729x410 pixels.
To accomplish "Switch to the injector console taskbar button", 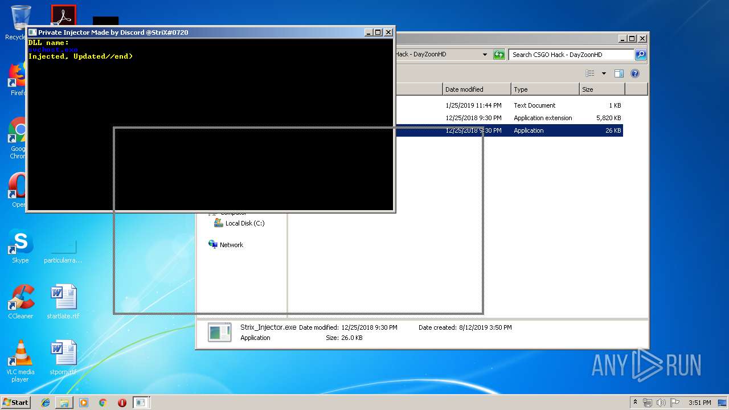I will coord(141,403).
